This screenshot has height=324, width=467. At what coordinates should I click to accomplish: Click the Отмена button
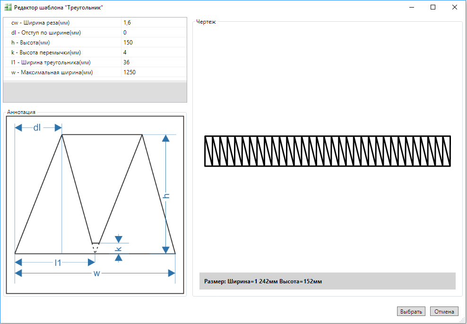click(444, 312)
